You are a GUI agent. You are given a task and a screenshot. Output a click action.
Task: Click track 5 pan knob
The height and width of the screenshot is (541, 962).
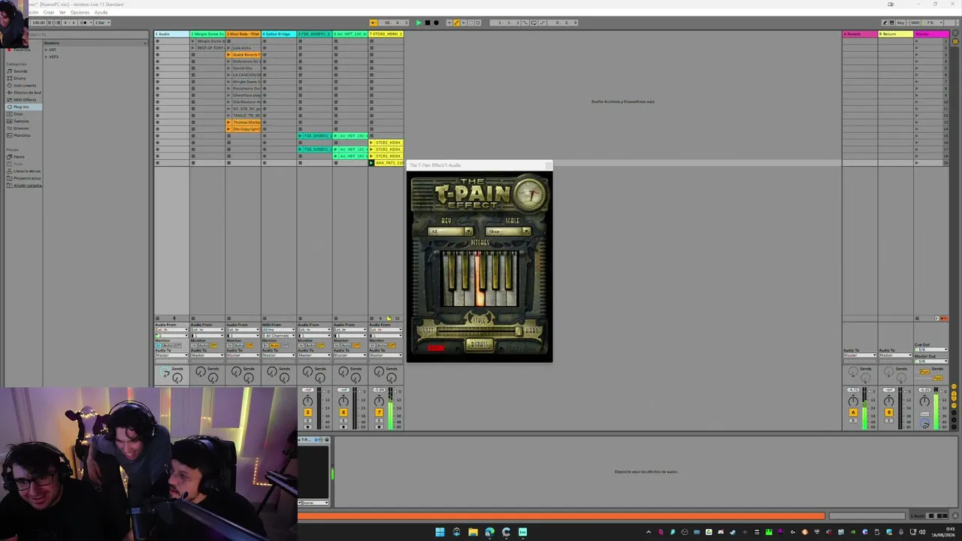pos(307,401)
